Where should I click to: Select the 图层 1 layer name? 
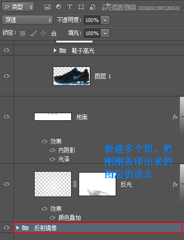pos(103,76)
